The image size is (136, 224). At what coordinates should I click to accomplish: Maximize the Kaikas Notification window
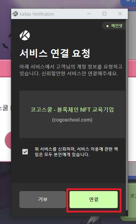pyautogui.click(x=104, y=14)
